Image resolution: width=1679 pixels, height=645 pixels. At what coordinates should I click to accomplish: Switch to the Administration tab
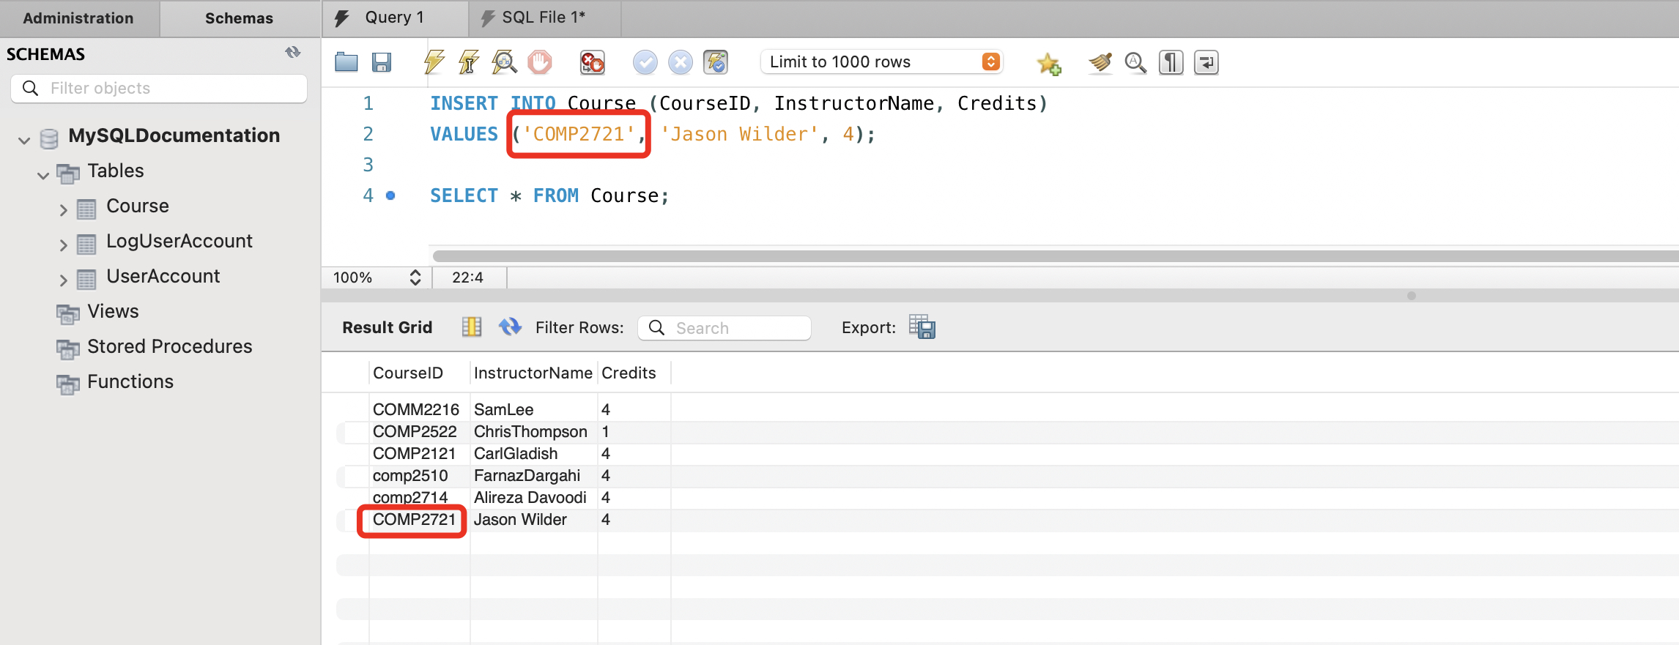pyautogui.click(x=78, y=18)
